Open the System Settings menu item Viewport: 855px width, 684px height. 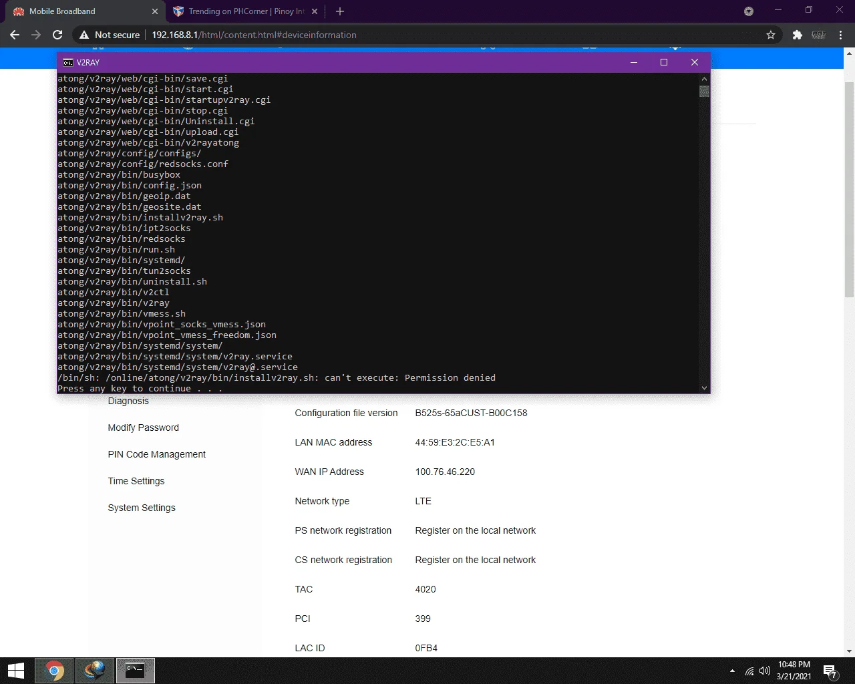point(142,508)
